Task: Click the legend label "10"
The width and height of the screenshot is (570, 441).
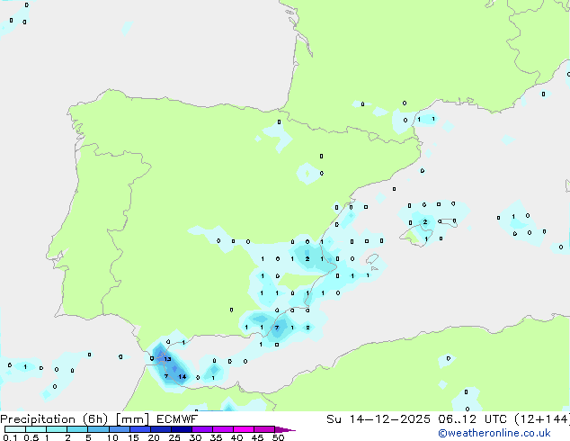Action: tap(112, 437)
